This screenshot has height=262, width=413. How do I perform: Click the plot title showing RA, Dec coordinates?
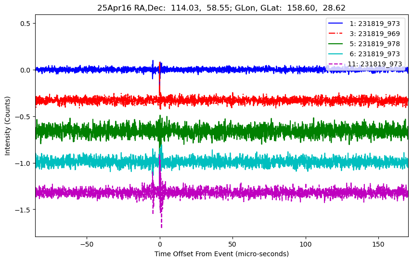tap(221, 8)
